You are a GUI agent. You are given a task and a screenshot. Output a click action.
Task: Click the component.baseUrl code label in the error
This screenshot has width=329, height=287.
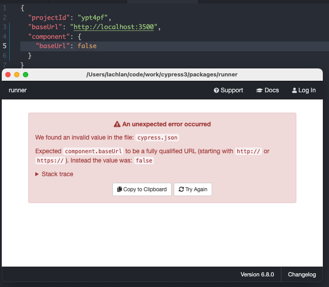coord(93,151)
